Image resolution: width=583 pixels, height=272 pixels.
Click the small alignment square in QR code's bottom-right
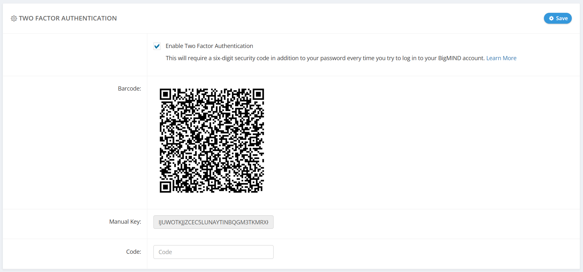pos(253,182)
